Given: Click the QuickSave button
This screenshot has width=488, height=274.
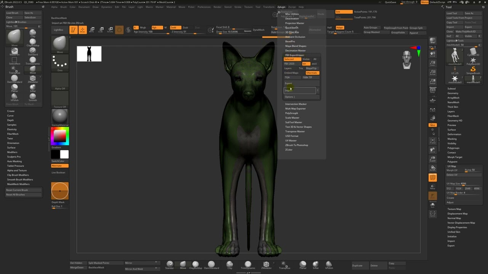Looking at the screenshot, I should [x=390, y=2].
